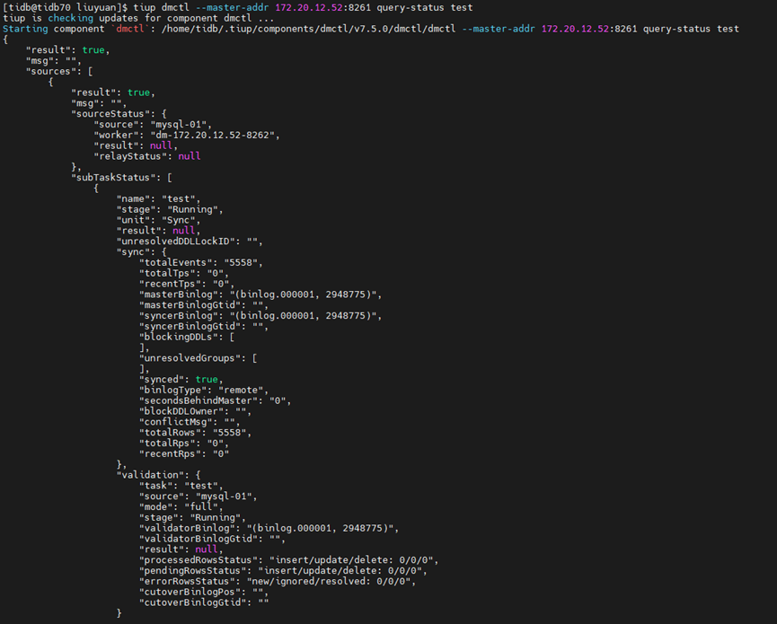Click the "name": "test" line
The image size is (777, 624).
[159, 198]
